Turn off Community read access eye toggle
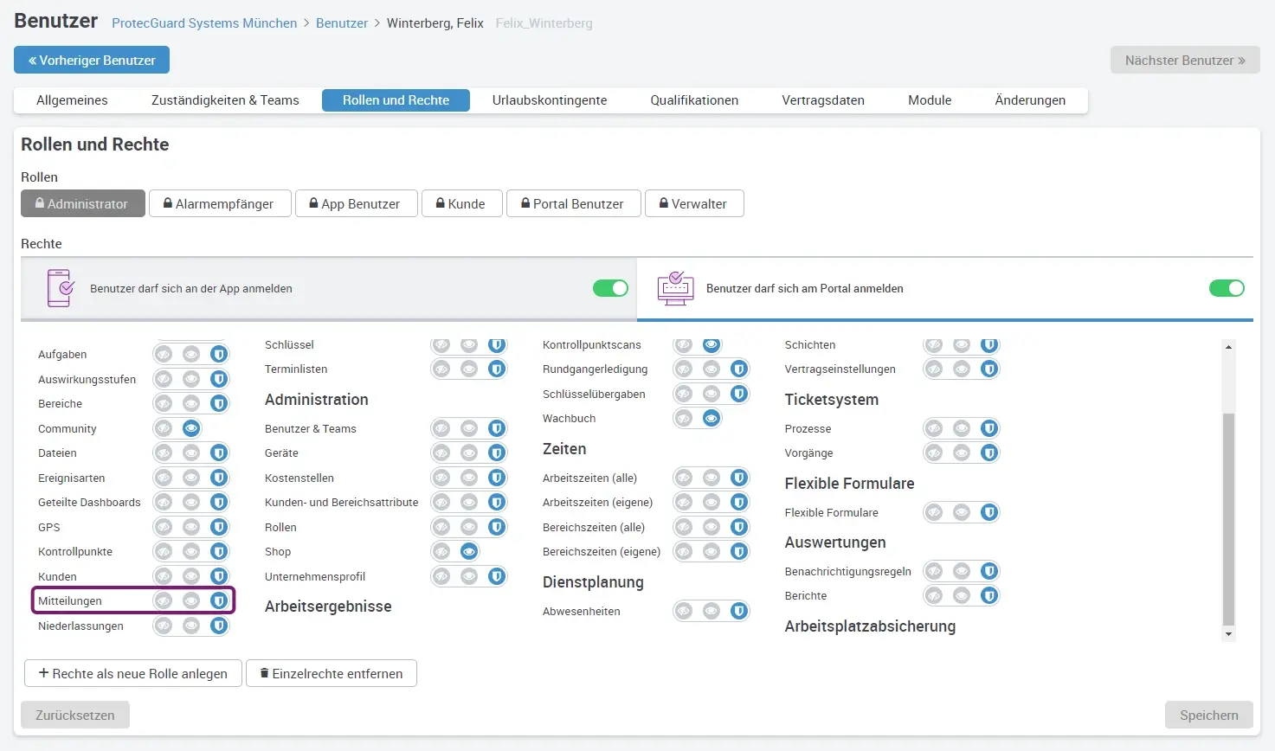 tap(191, 428)
